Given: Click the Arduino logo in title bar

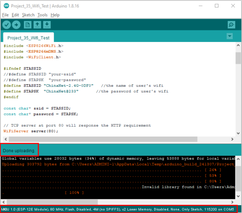Looking at the screenshot, I should pyautogui.click(x=6, y=6).
